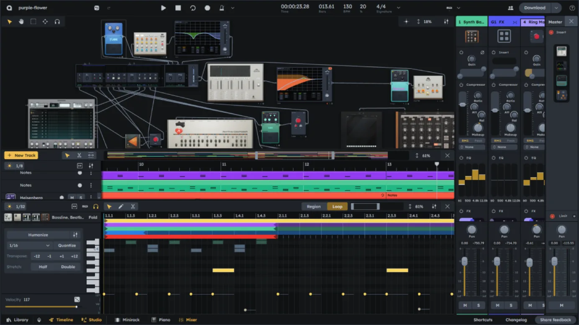The width and height of the screenshot is (579, 325).
Task: Click the Quantize button
Action: [67, 246]
